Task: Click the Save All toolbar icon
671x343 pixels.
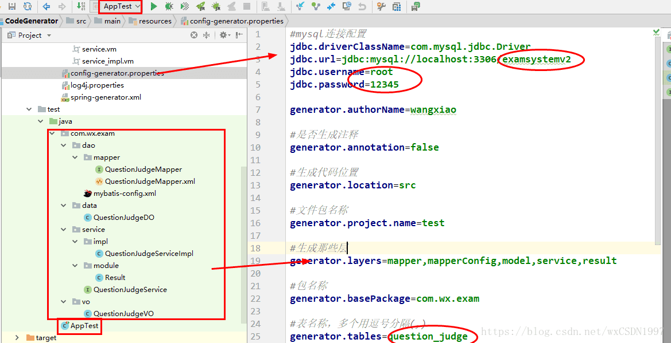Action: pos(12,6)
